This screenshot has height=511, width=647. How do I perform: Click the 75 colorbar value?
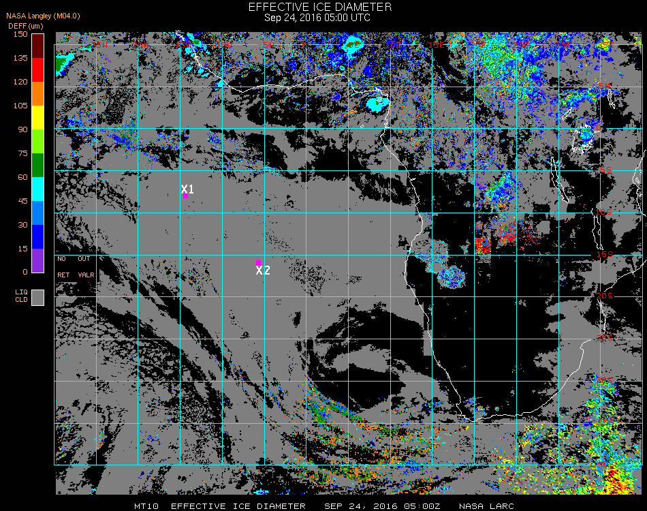point(22,153)
